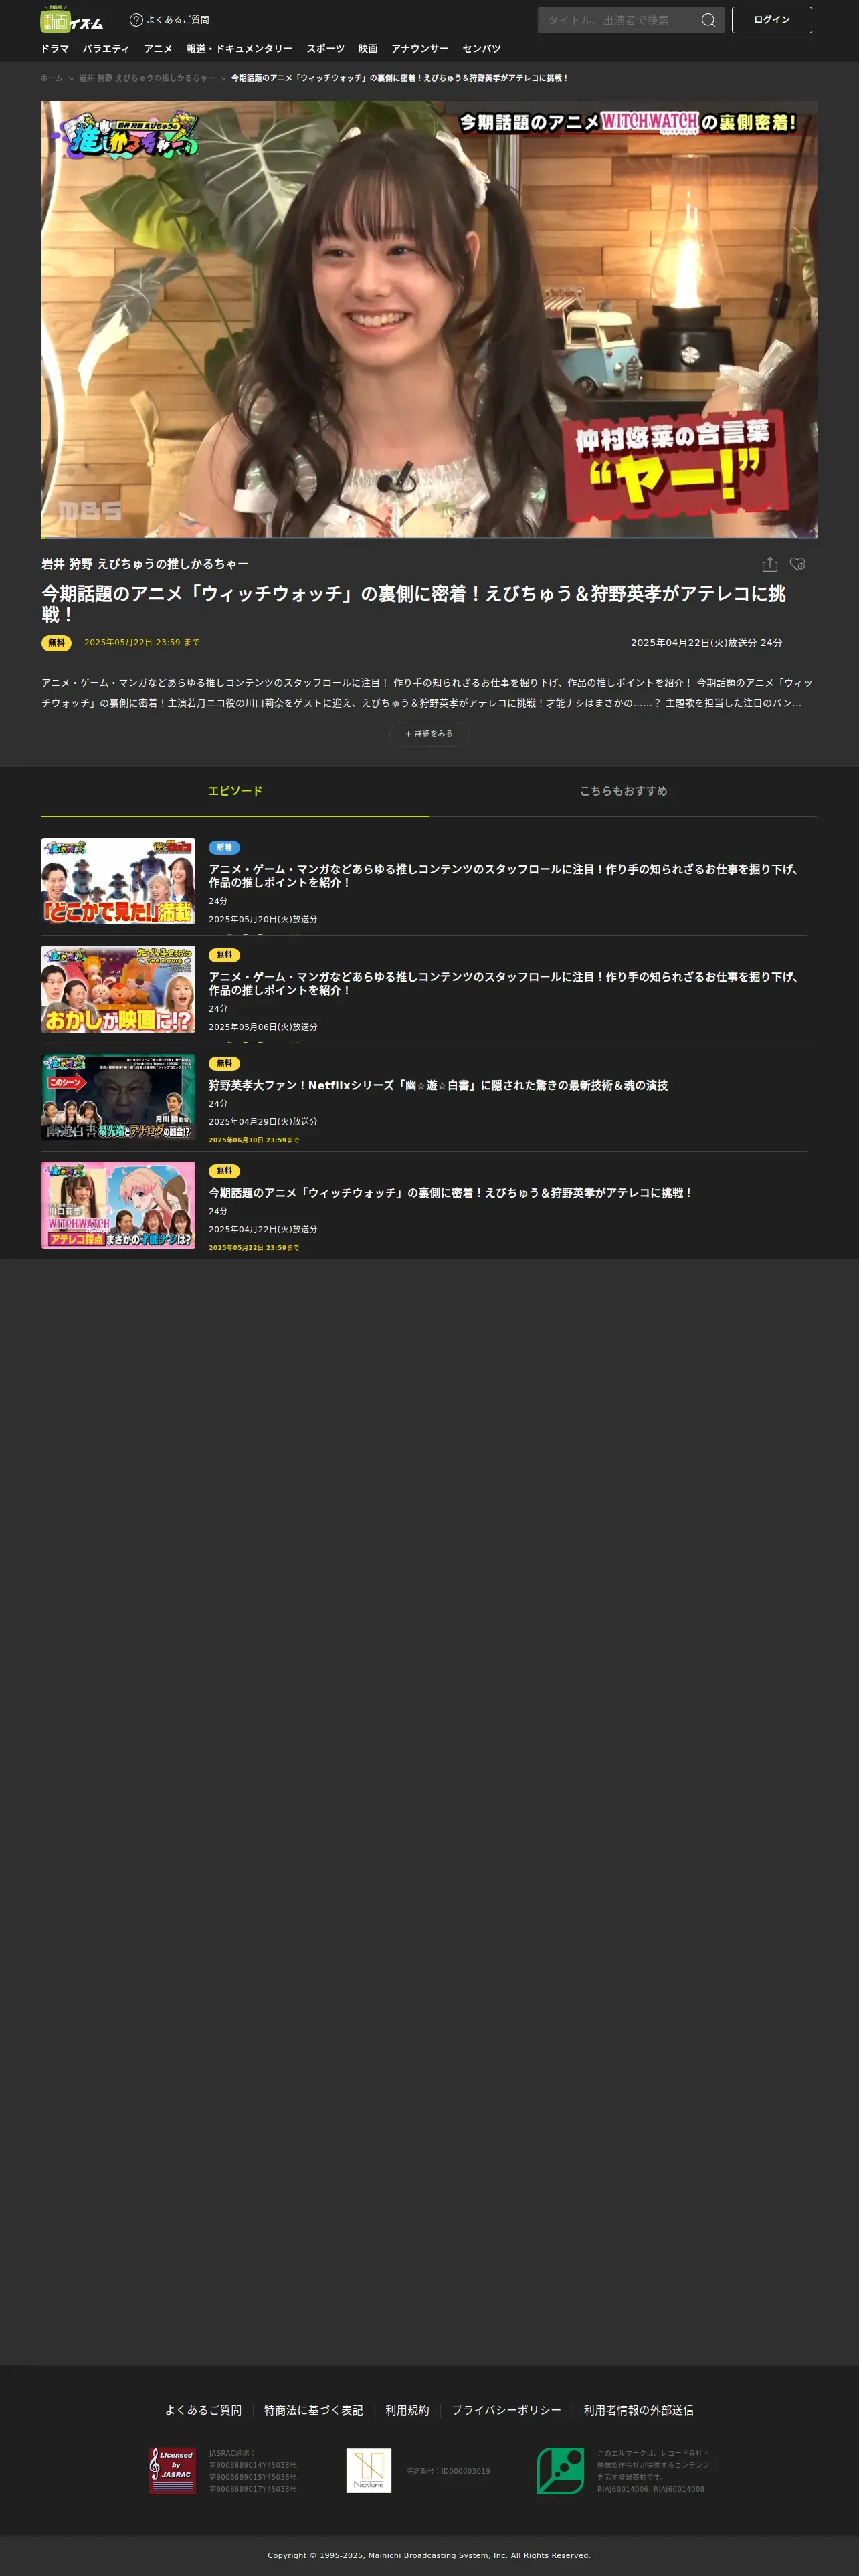Image resolution: width=859 pixels, height=2576 pixels.
Task: Open the ドラマ category
Action: pos(55,49)
